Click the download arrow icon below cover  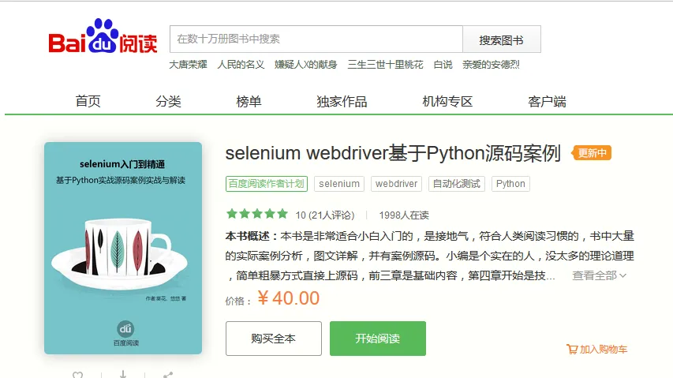(123, 375)
